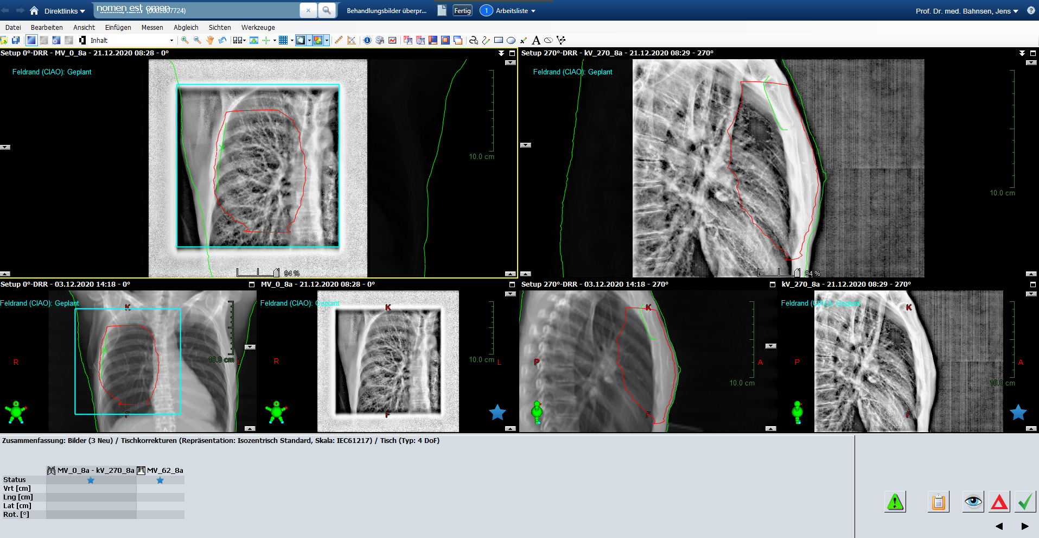Open the Messen menu
Viewport: 1039px width, 538px height.
pos(152,27)
